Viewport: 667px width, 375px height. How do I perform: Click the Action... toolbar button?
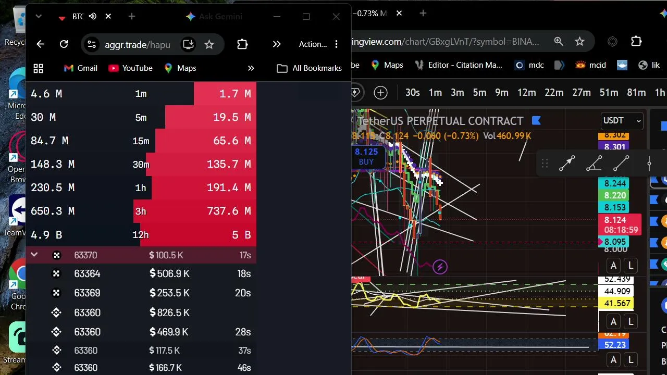pos(313,44)
